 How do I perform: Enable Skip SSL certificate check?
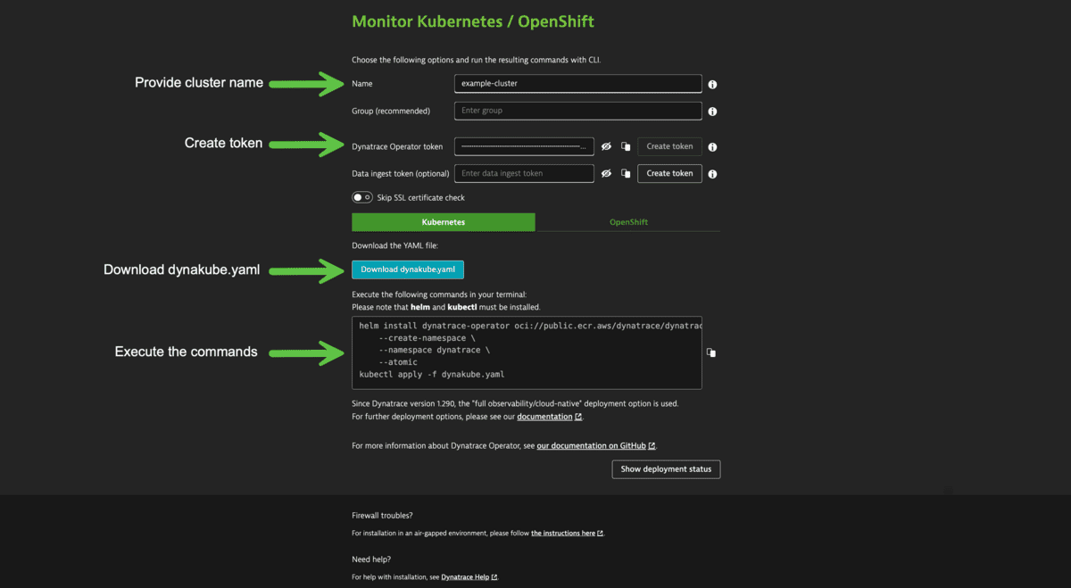(x=362, y=196)
